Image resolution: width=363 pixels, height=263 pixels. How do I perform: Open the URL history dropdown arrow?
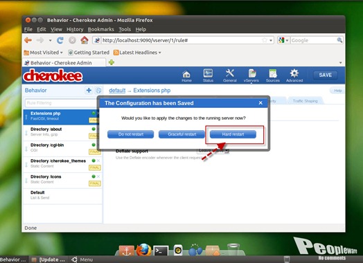click(271, 40)
